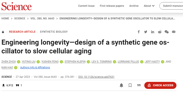Go to First release papers
This screenshot has width=183, height=93.
point(112,6)
